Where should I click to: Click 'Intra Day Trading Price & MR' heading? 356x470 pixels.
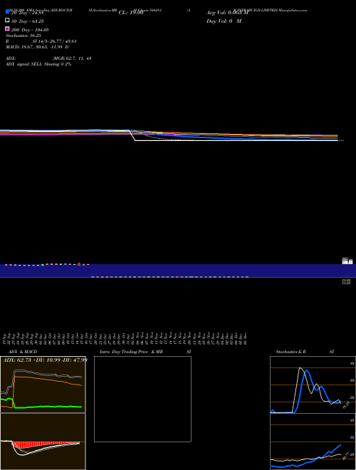coord(131,352)
